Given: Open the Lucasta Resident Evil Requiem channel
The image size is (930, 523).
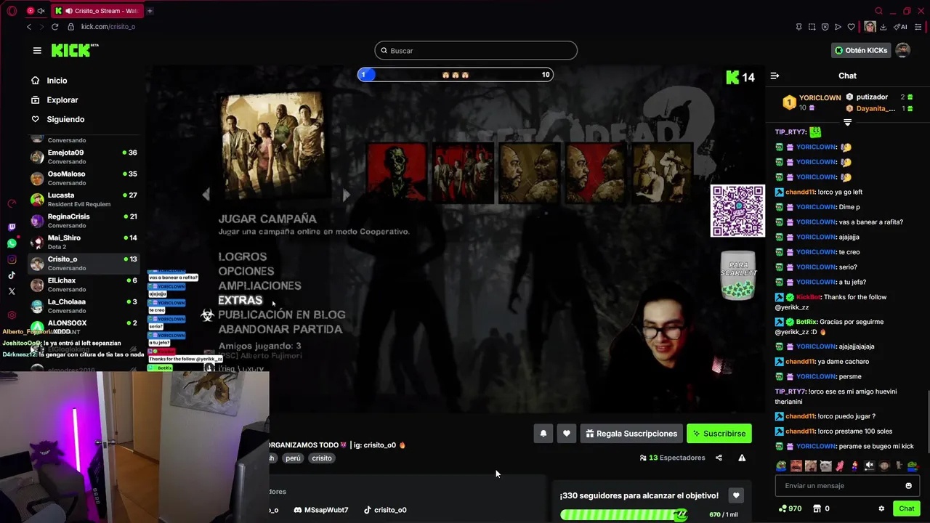Looking at the screenshot, I should click(x=83, y=199).
